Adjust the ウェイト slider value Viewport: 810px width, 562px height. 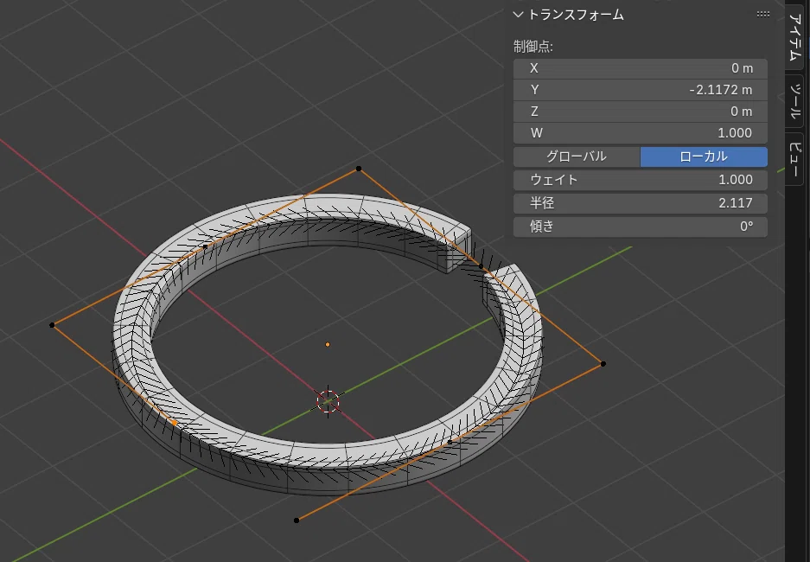pyautogui.click(x=640, y=180)
